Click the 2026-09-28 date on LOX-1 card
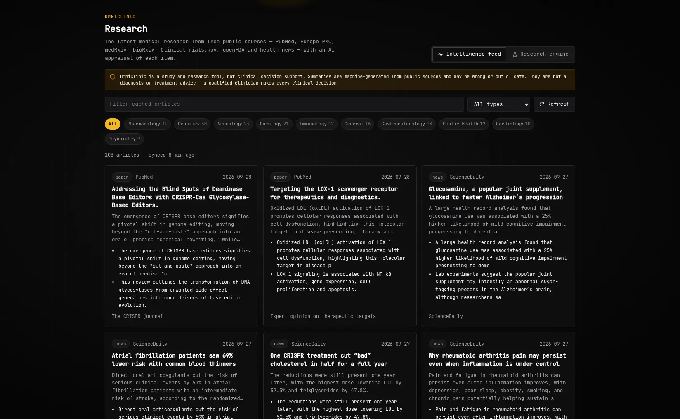Screen dimensions: 680x419 pos(395,177)
